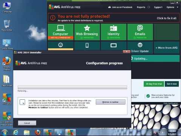Click the system tray clock
This screenshot has height=136, width=181.
pos(172,133)
